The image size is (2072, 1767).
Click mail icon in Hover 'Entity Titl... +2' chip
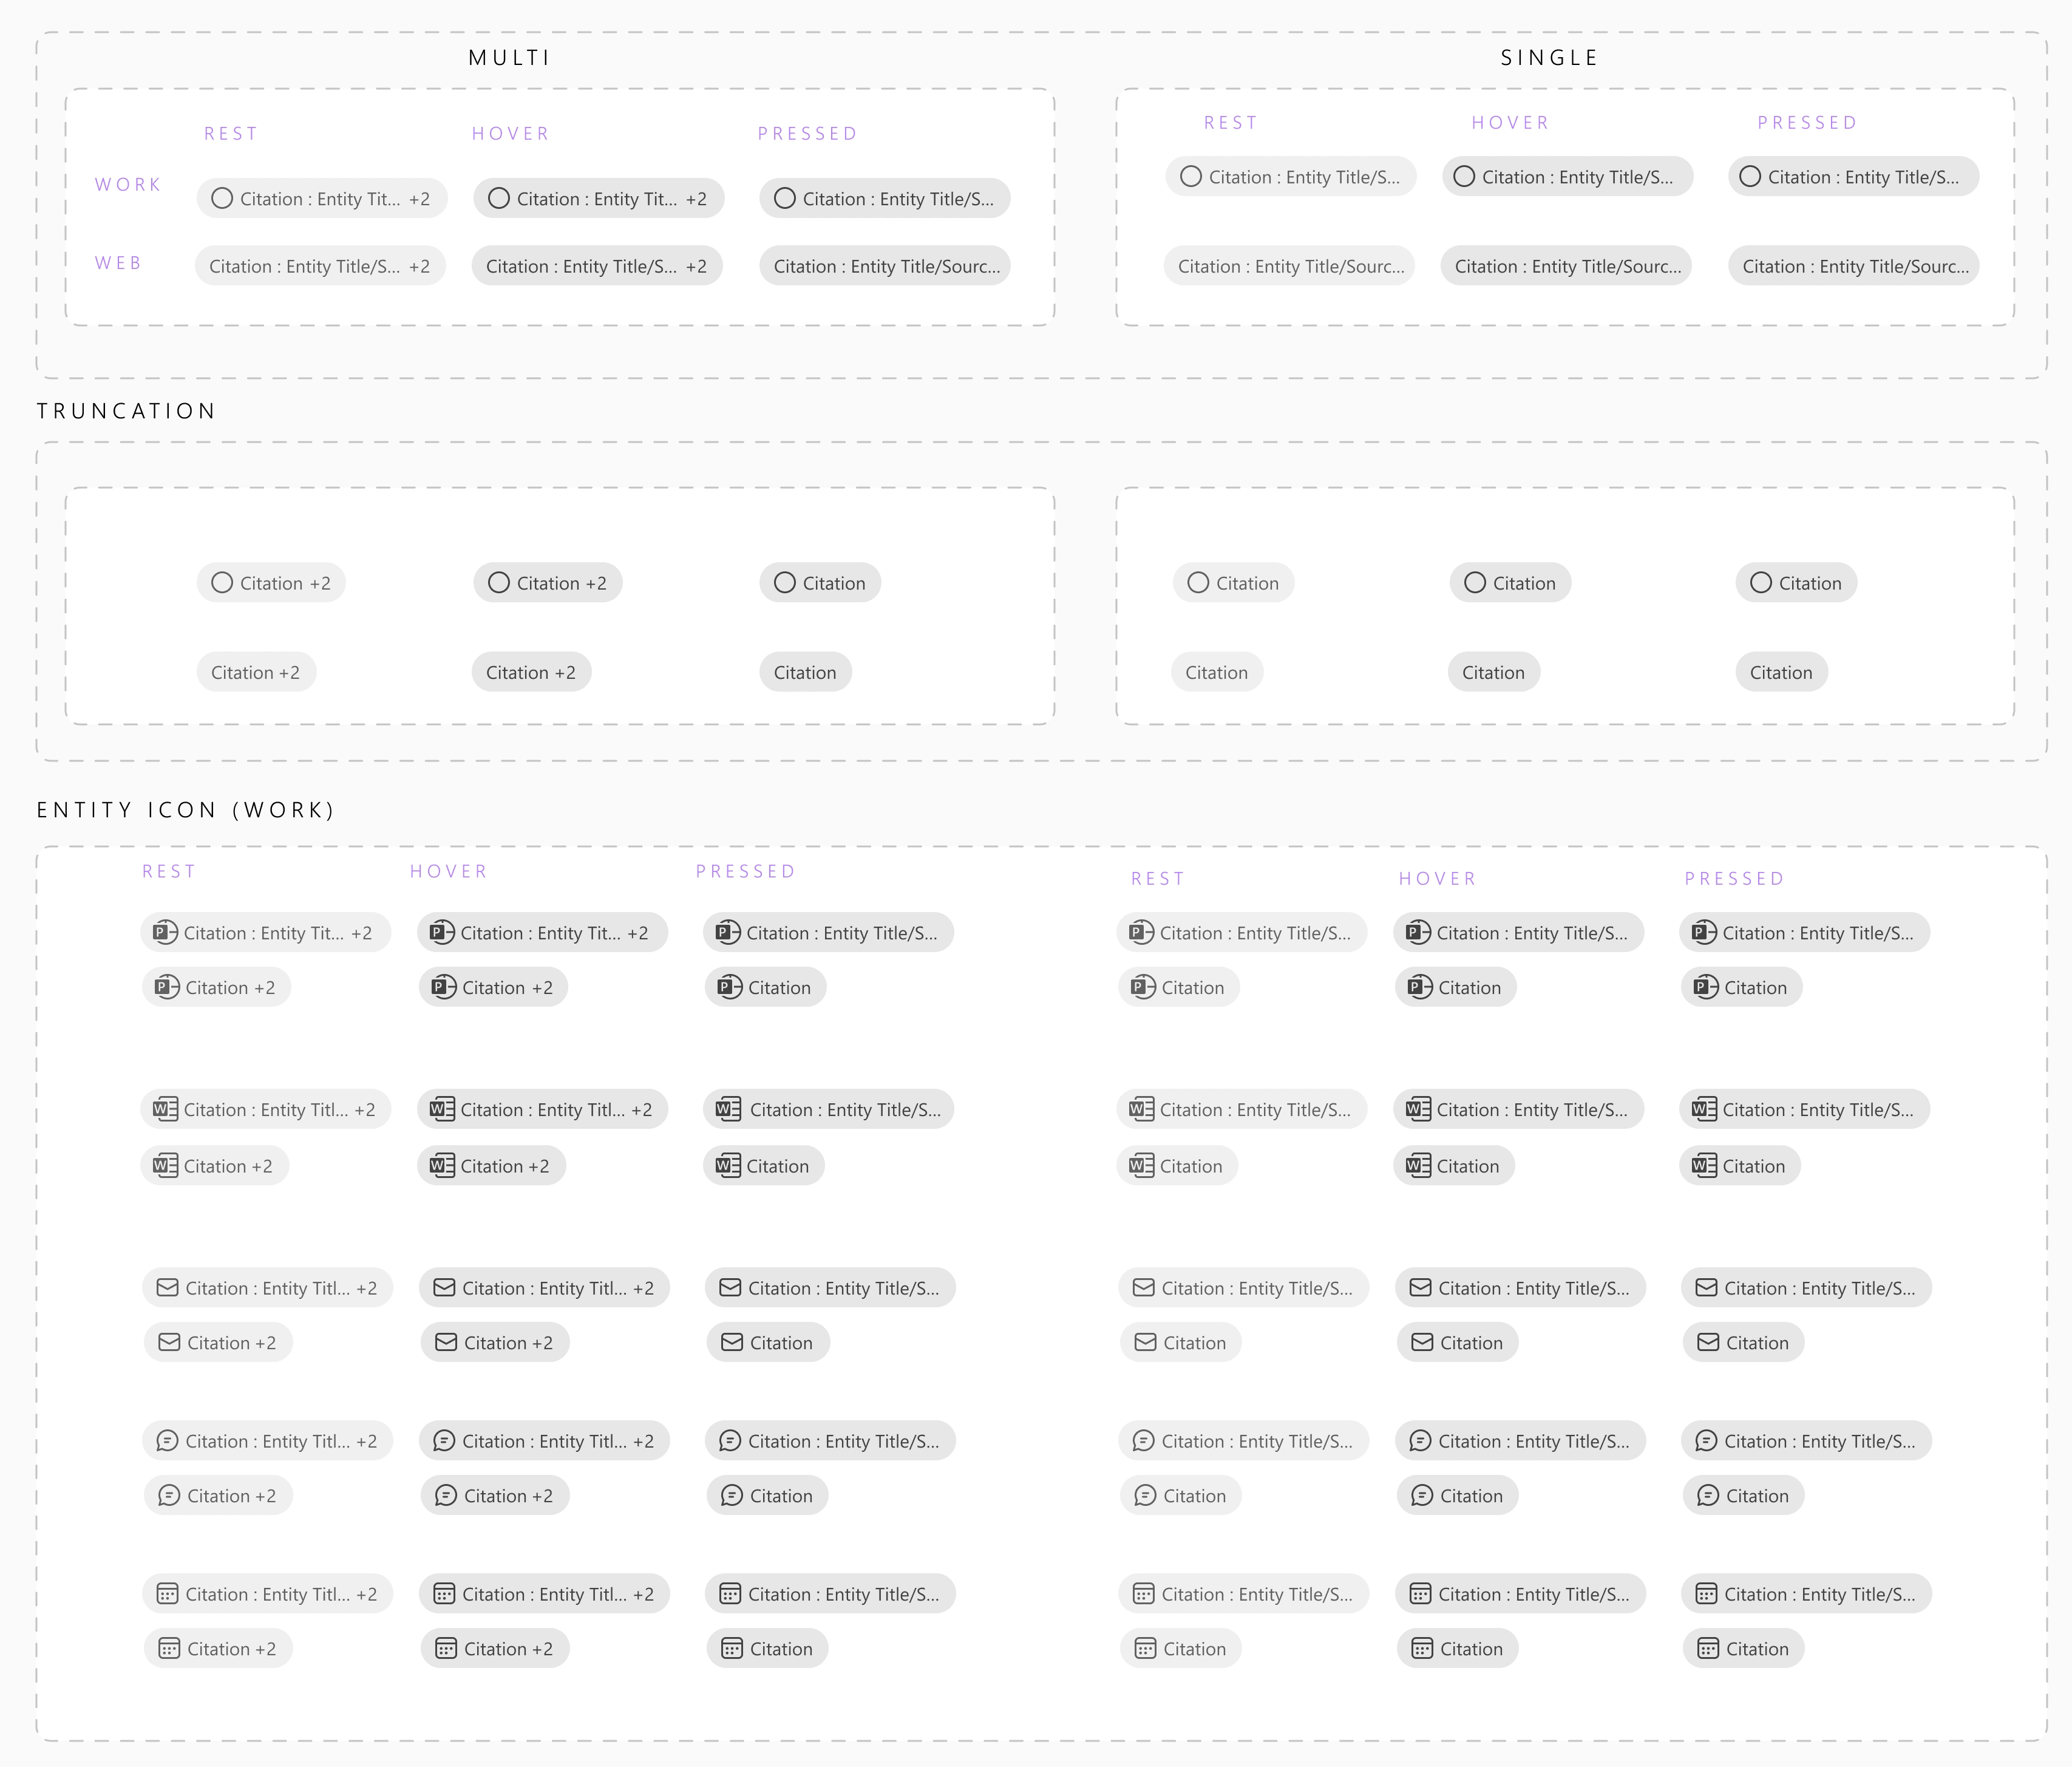444,1287
